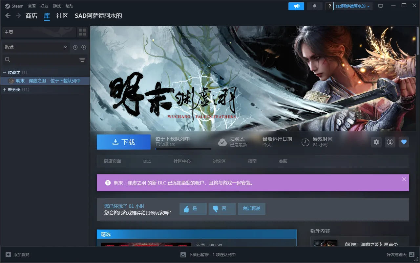Screen dimensions: 420x263
Task: Open the 商店 tab
Action: pyautogui.click(x=31, y=16)
